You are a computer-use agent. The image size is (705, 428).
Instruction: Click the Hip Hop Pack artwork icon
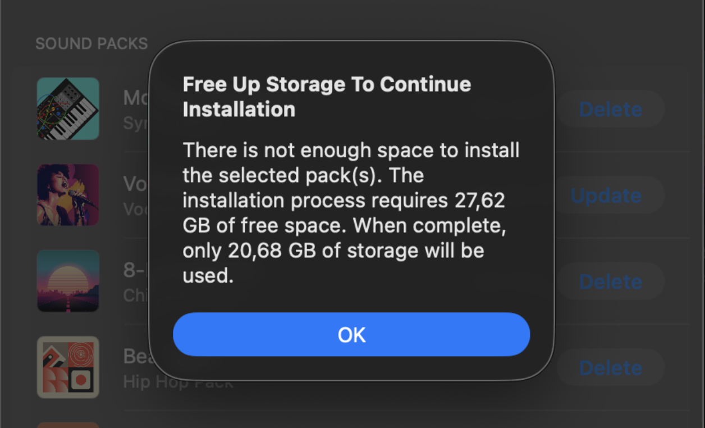[x=68, y=367]
